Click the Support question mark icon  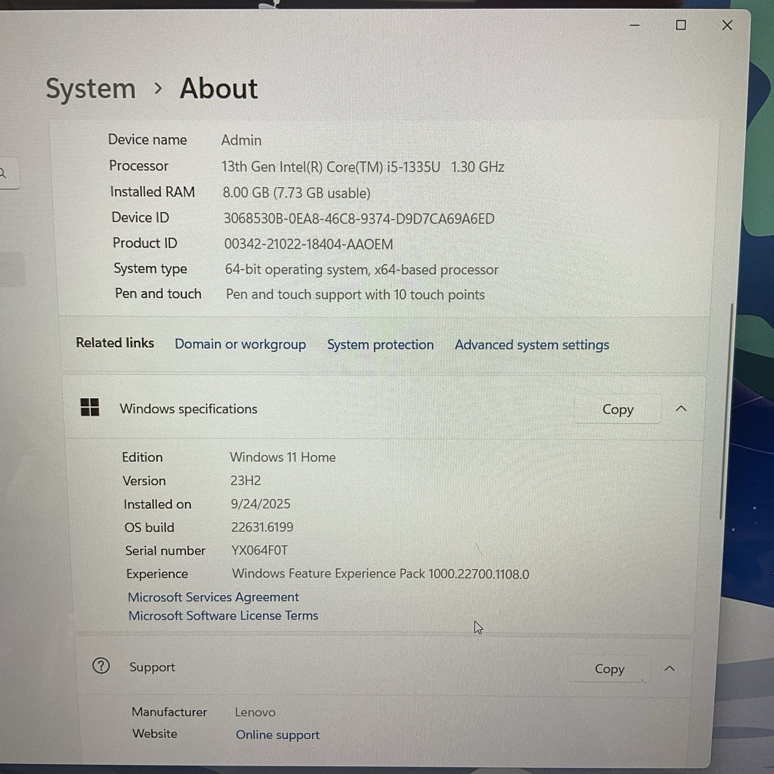[x=101, y=666]
